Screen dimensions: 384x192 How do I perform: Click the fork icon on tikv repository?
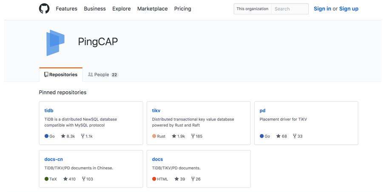[193, 136]
